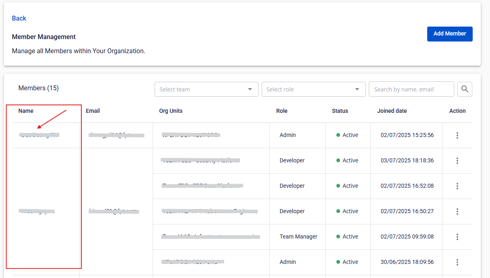
Task: Click the Joined date column header
Action: click(392, 111)
